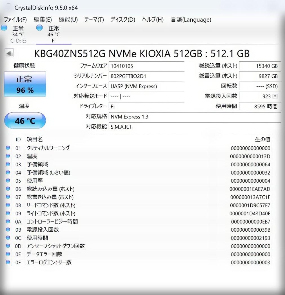Screen dimensions: 285x295
Task: Click status icon for 0F エラーログエントリー数
Action: click(8, 262)
